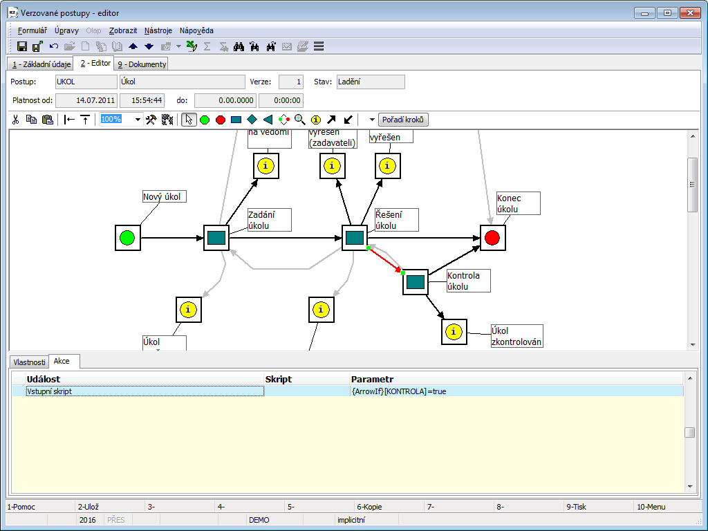
Task: Expand dropdown arrow beside Pořadí kroků
Action: pos(371,120)
